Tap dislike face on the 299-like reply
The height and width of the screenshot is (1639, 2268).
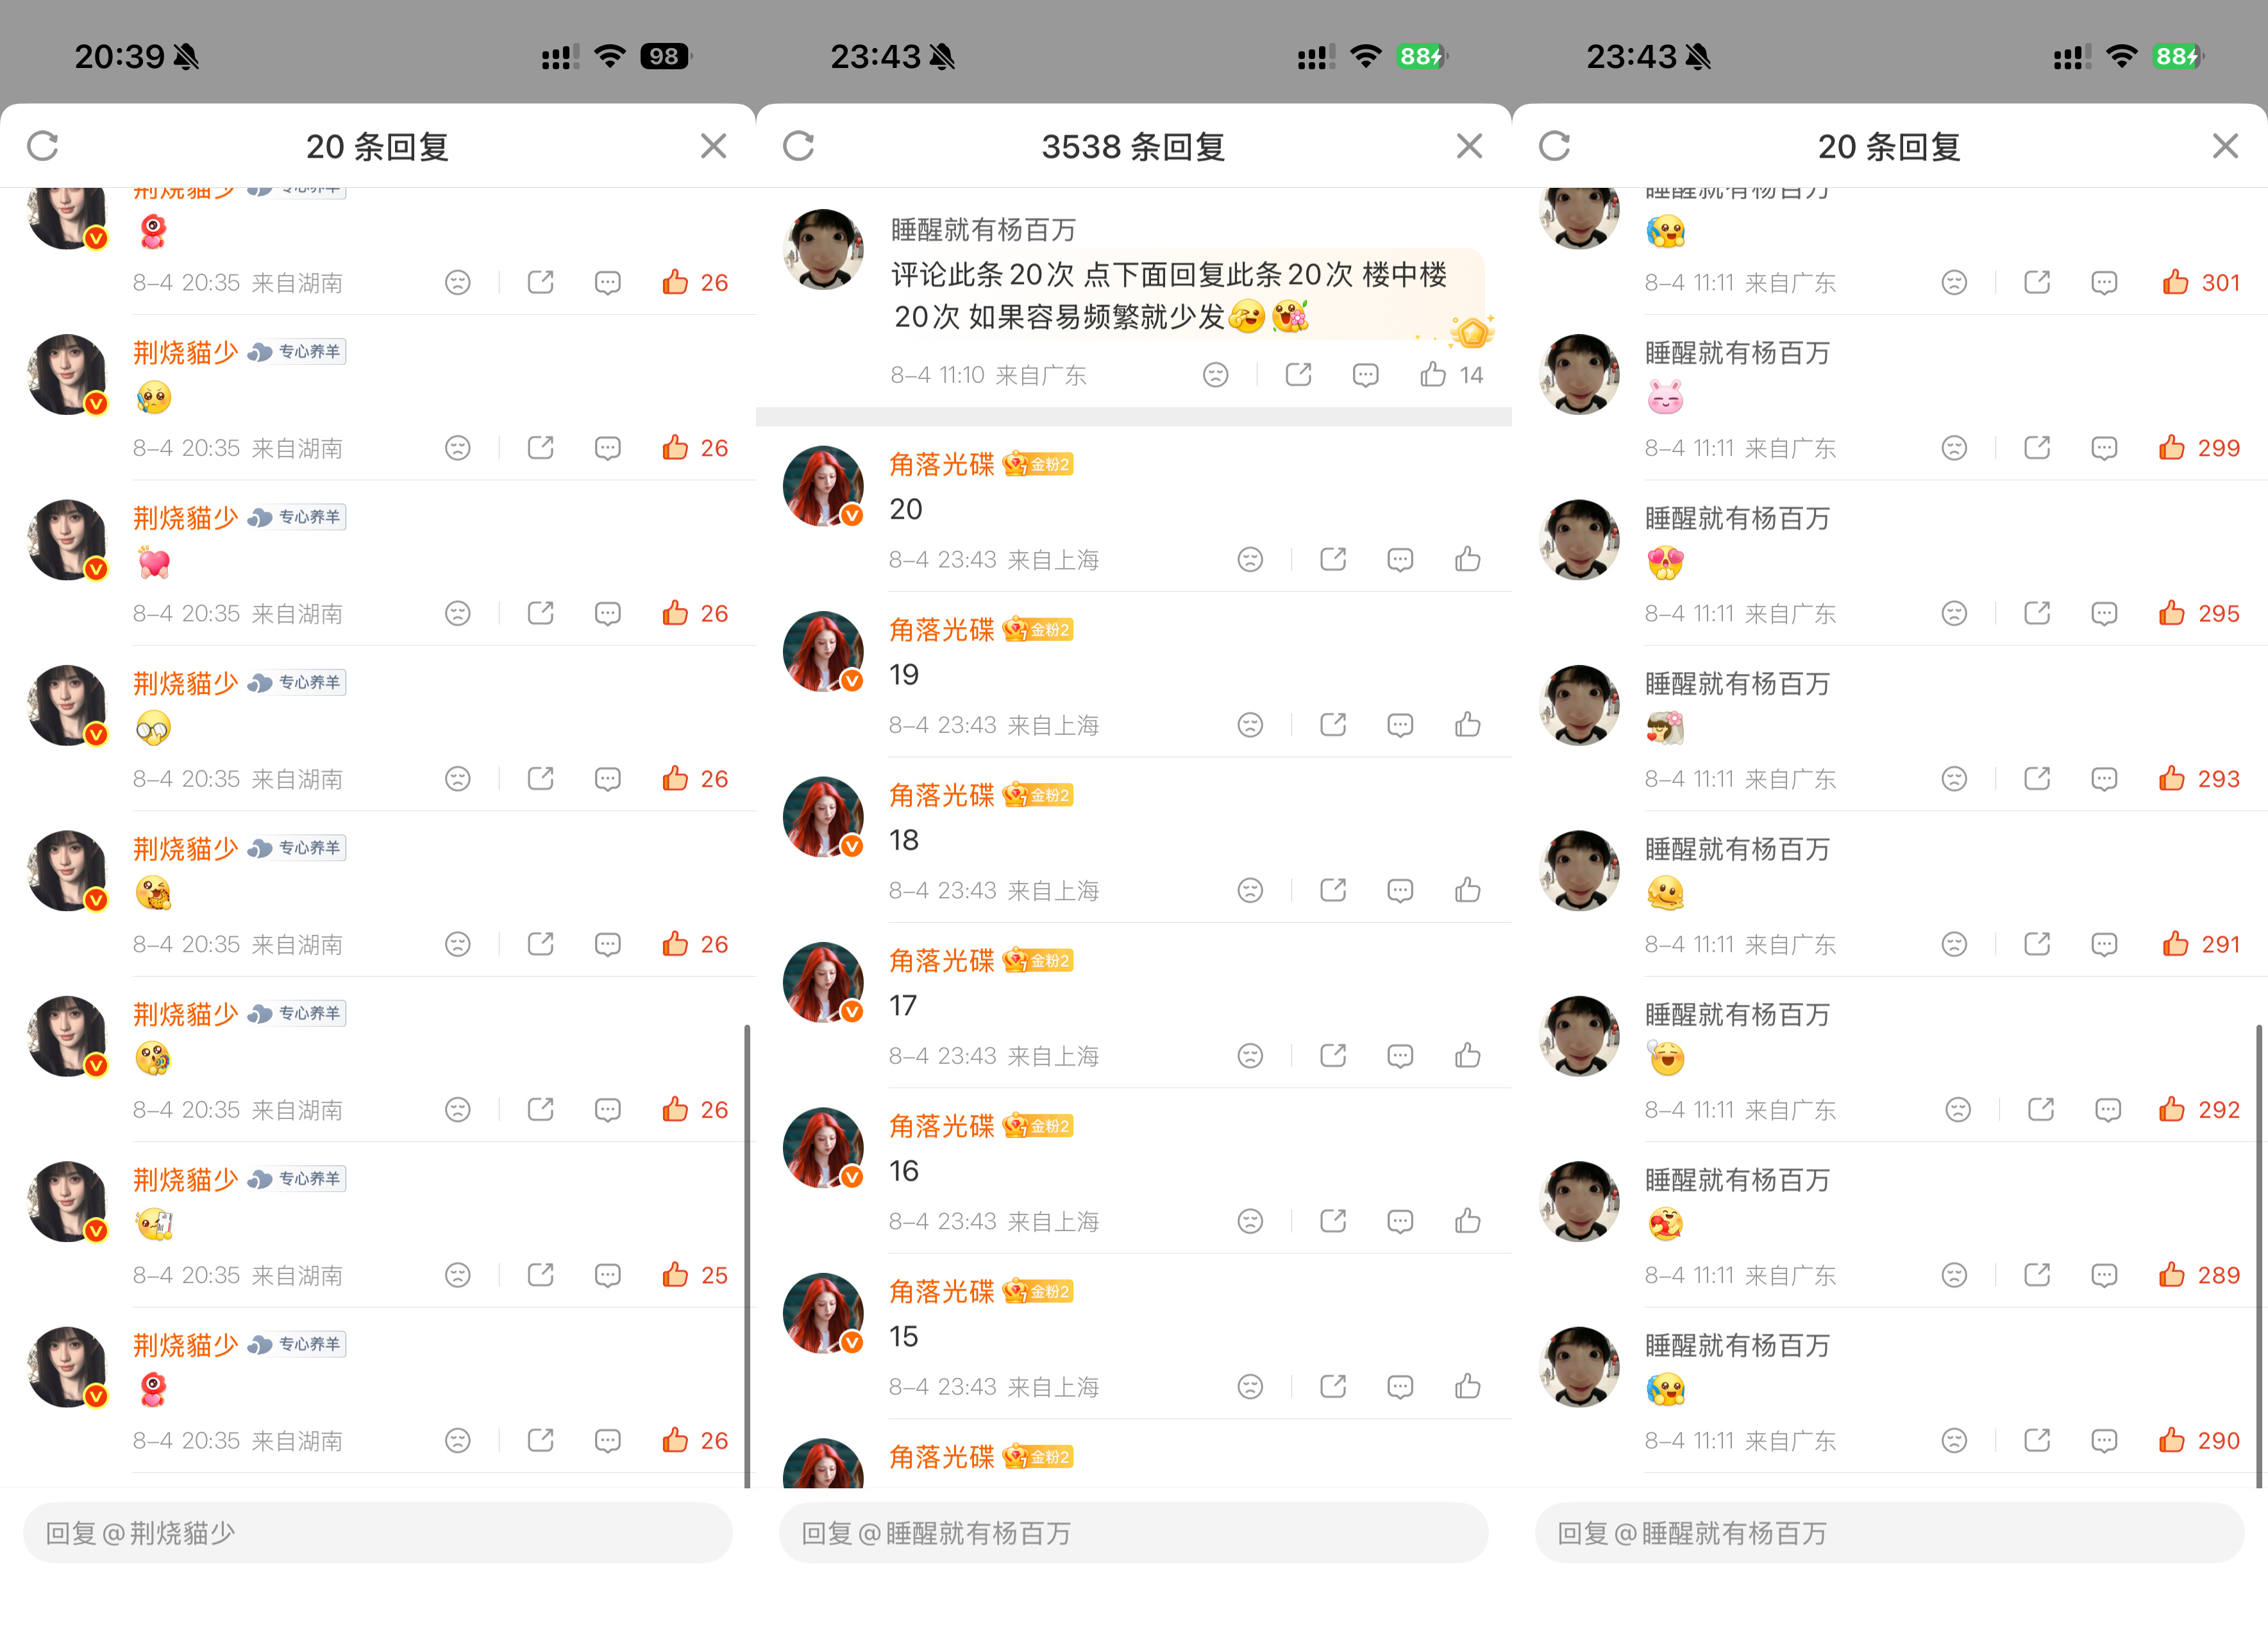point(1955,448)
